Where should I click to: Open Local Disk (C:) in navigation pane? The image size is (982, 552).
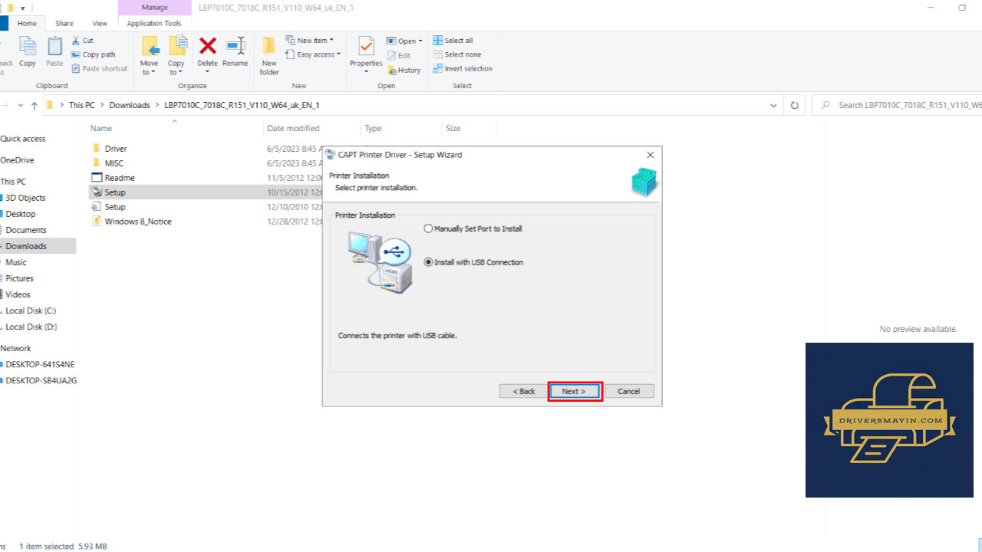(x=31, y=310)
